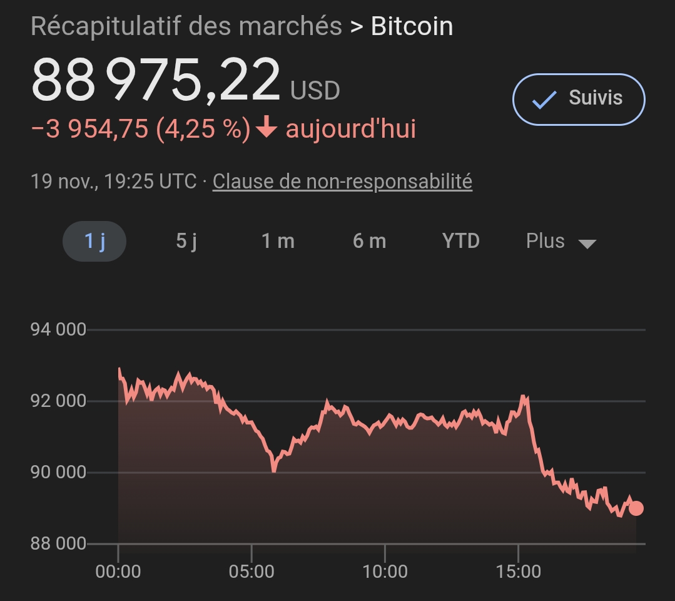Click the Bitcoin breadcrumb title
The width and height of the screenshot is (675, 601).
(x=412, y=27)
